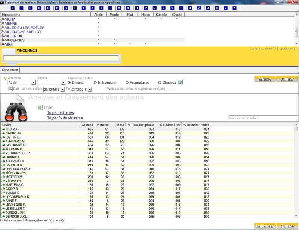Sort by the Victoires column header
Screen dimensions: 299x230
[102, 125]
